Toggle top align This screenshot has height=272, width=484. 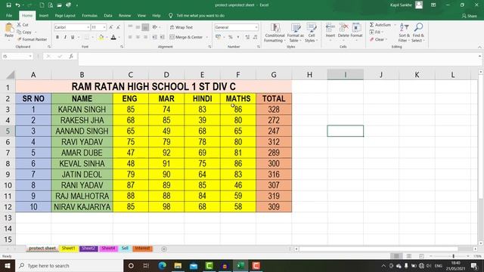coord(130,27)
